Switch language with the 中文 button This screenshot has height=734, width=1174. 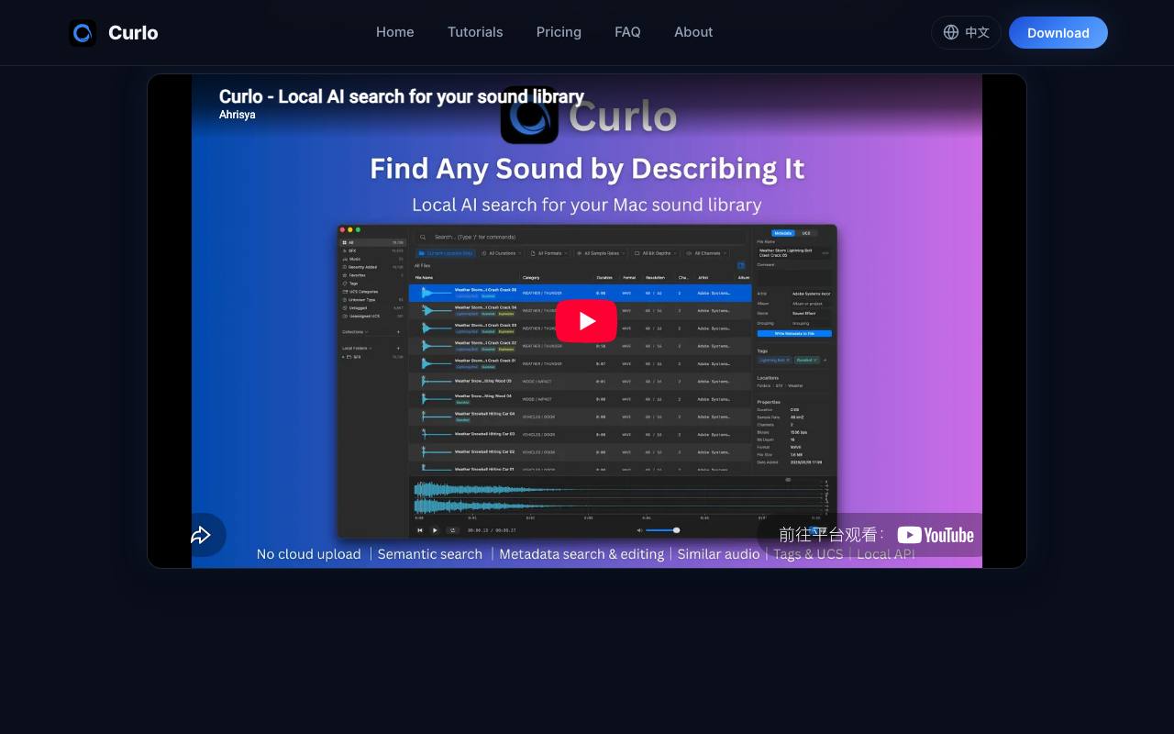coord(966,32)
